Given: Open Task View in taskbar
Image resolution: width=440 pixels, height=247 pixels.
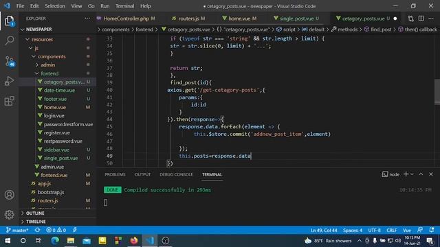Looking at the screenshot, I should [x=38, y=241].
